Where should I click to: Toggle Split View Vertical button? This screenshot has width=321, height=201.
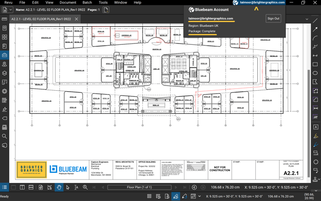[23, 187]
